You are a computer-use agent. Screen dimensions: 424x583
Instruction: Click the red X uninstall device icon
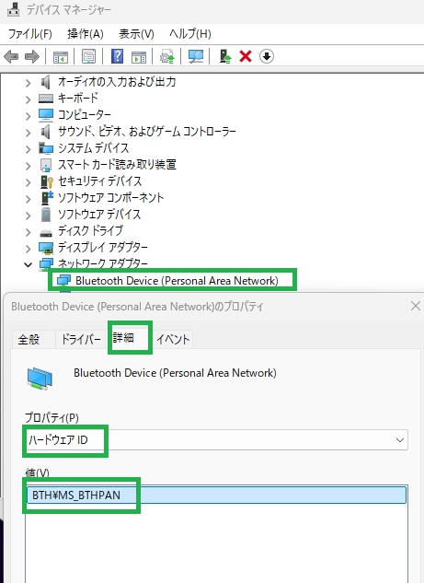coord(246,56)
